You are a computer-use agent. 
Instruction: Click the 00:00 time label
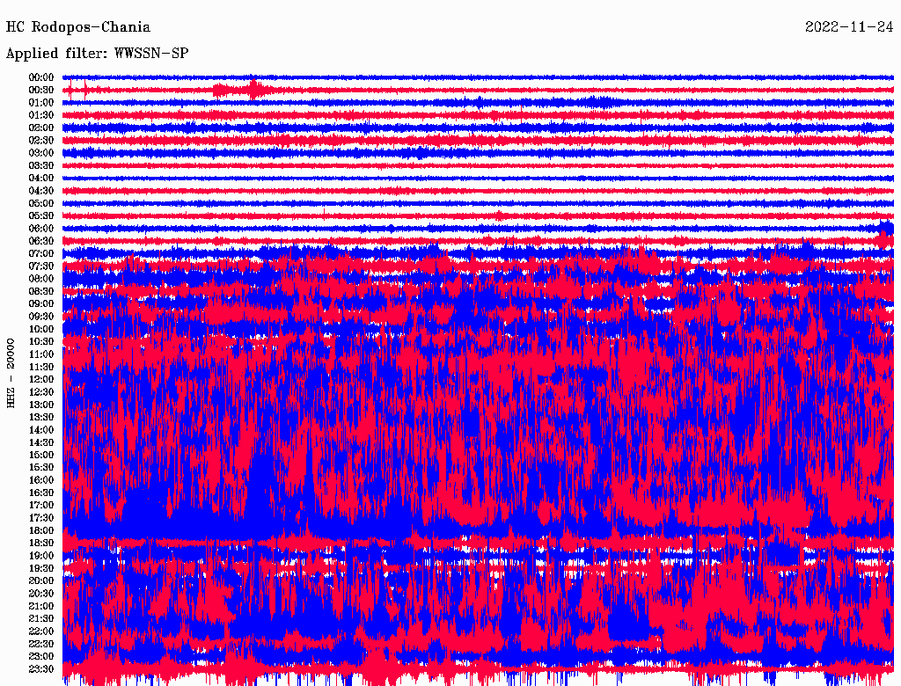click(x=41, y=77)
